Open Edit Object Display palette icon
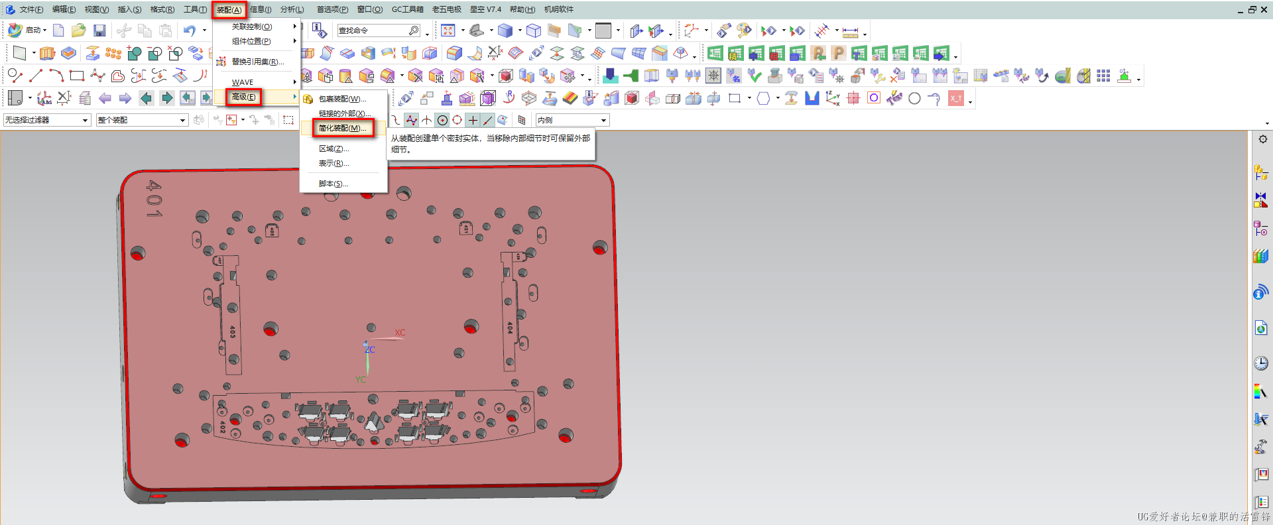The image size is (1273, 525). (745, 30)
